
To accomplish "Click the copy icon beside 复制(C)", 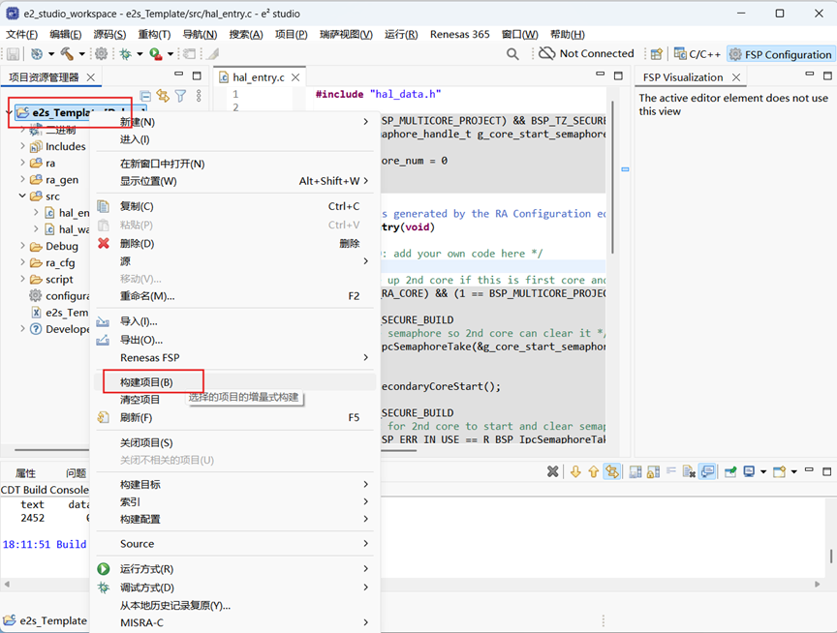I will pyautogui.click(x=104, y=206).
